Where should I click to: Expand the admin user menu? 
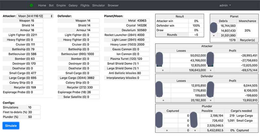pos(225,6)
